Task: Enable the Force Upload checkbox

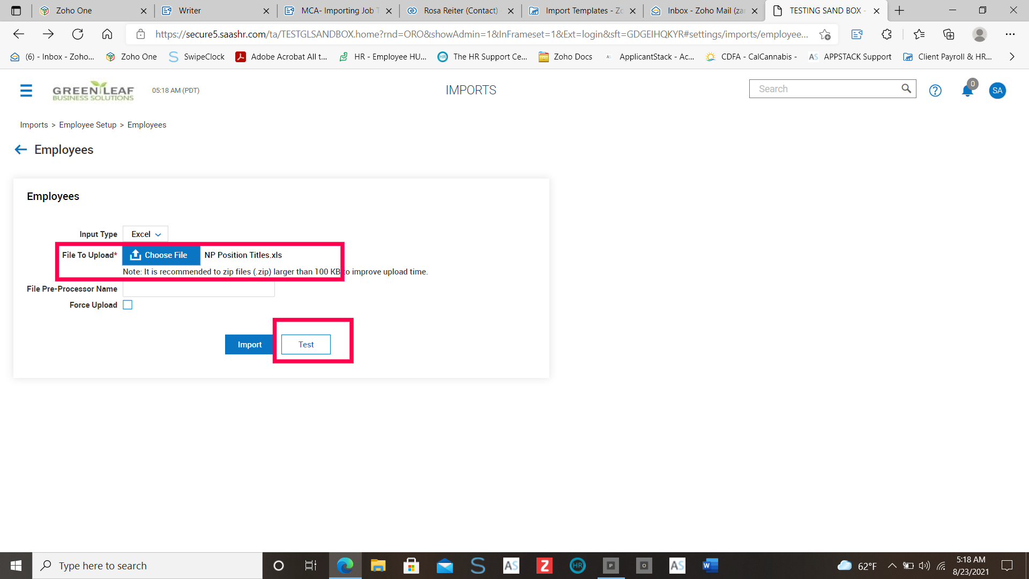Action: point(128,305)
